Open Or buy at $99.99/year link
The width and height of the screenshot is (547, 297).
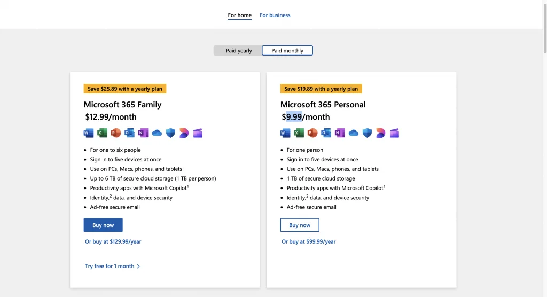[x=309, y=241]
